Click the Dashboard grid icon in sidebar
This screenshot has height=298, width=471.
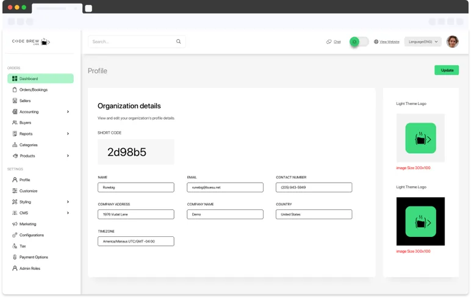pos(15,79)
